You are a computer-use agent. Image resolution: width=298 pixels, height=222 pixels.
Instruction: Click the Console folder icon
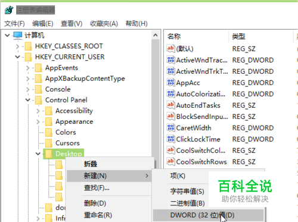(39, 89)
